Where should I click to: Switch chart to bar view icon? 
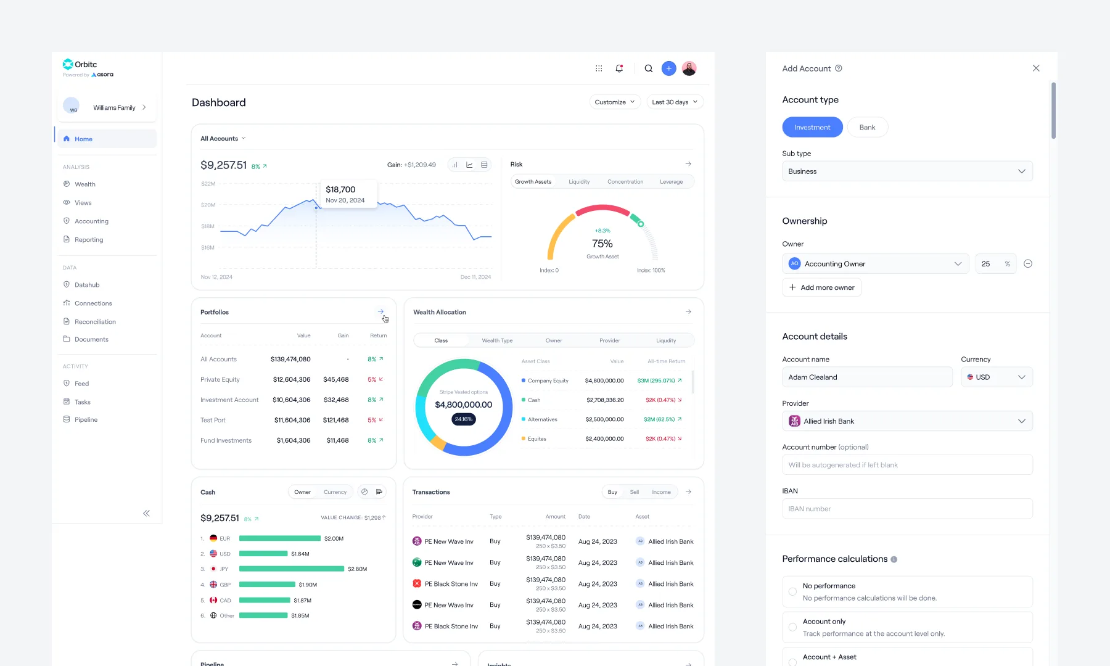454,165
